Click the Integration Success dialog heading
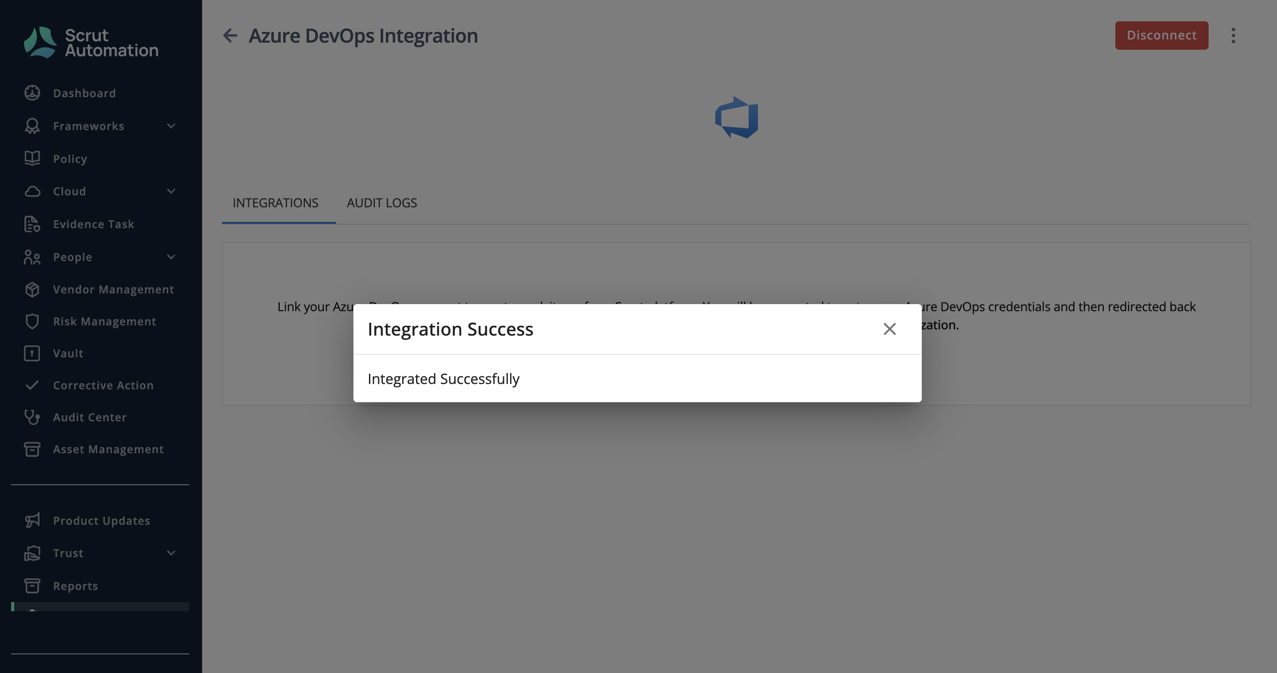This screenshot has height=673, width=1277. [451, 329]
